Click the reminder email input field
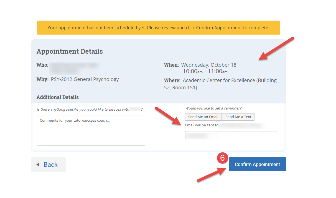Screen dimensions: 336x198 coord(231,135)
